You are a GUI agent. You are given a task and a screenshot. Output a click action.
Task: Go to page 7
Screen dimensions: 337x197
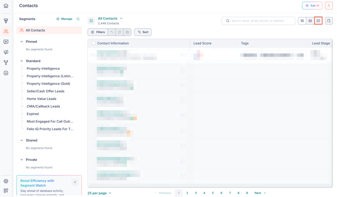tap(230, 193)
